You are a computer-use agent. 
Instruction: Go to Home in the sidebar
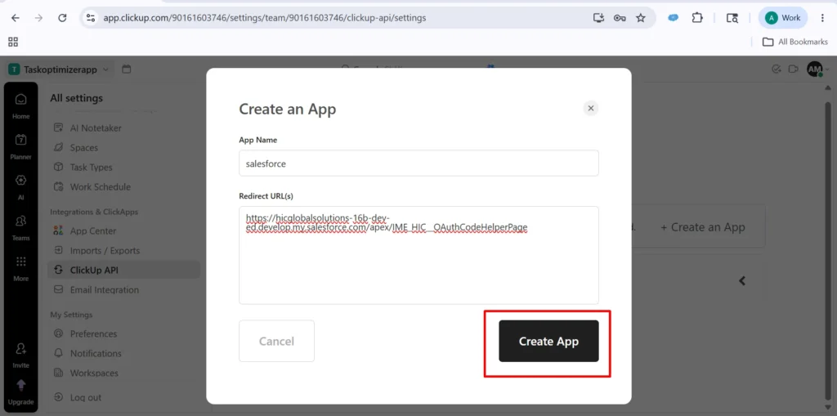point(20,105)
